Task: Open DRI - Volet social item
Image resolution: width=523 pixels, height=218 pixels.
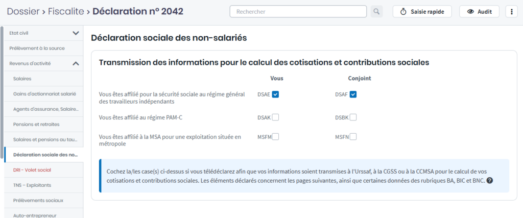Action: point(32,169)
